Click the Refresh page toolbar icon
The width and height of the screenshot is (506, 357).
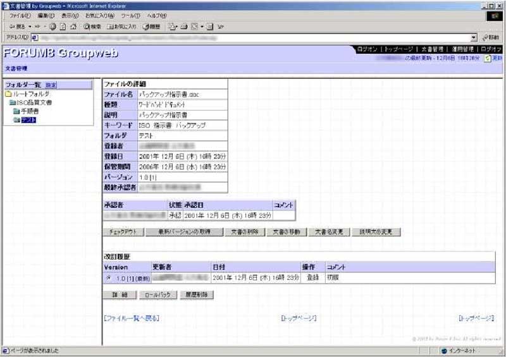(x=63, y=27)
